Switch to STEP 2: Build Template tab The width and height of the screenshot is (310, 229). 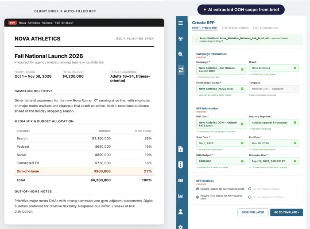point(235,28)
